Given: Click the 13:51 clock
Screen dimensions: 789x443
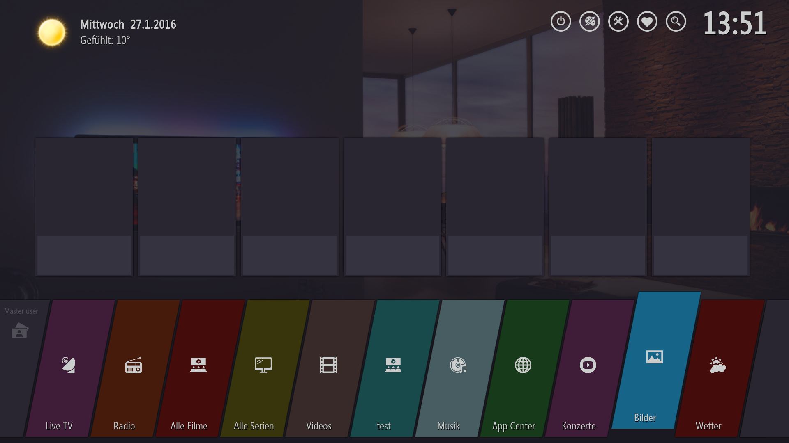Looking at the screenshot, I should click(735, 23).
